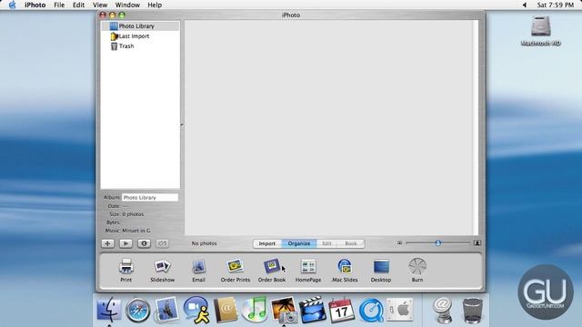The width and height of the screenshot is (582, 327).
Task: Set photo as Desktop background icon
Action: tap(381, 271)
